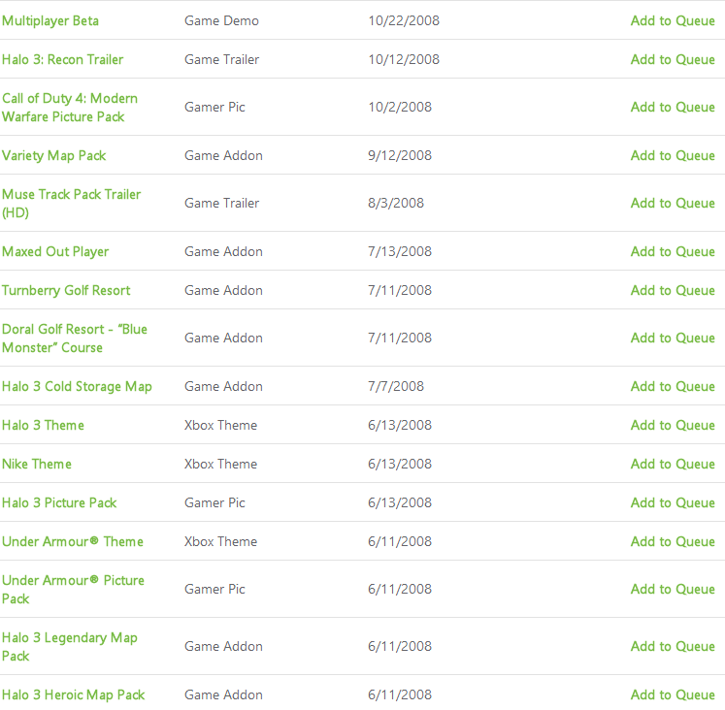
Task: Add Variety Map Pack to queue
Action: [673, 155]
